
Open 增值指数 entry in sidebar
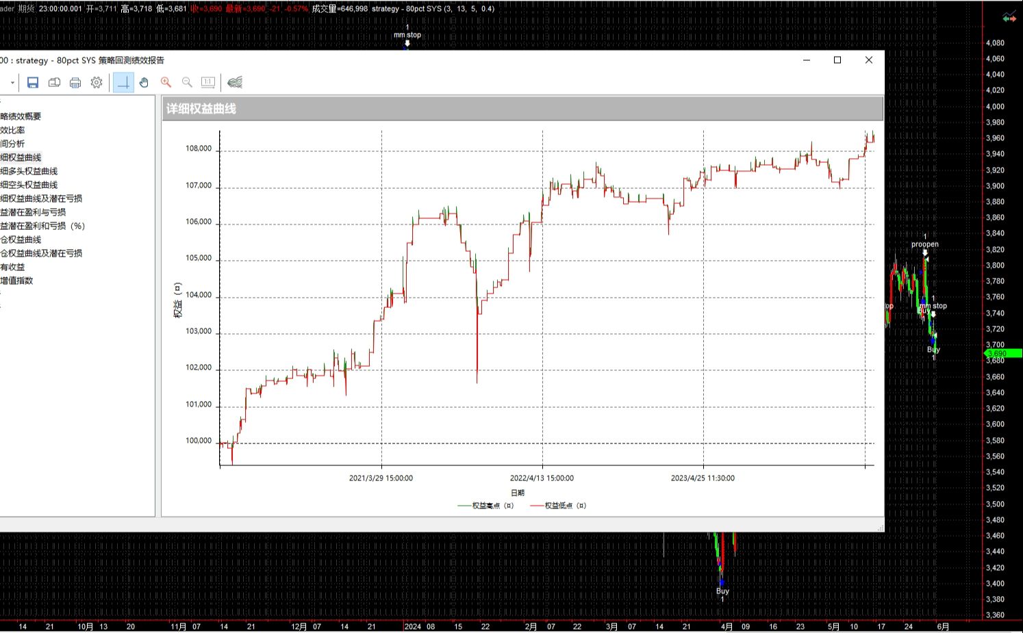tap(16, 281)
